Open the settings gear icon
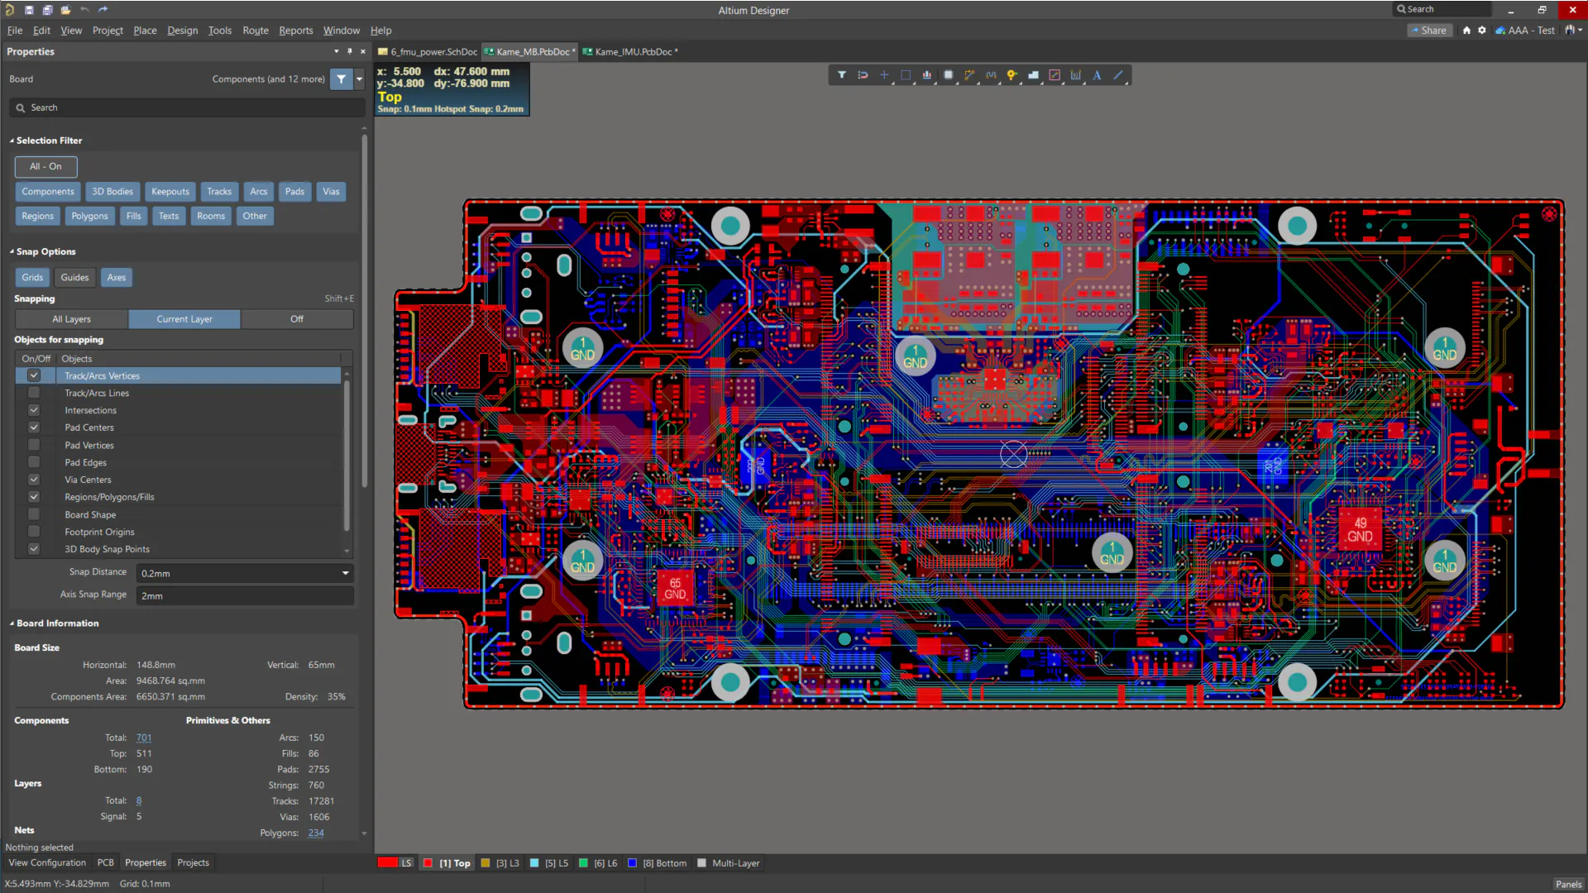The width and height of the screenshot is (1588, 893). pyautogui.click(x=1482, y=31)
